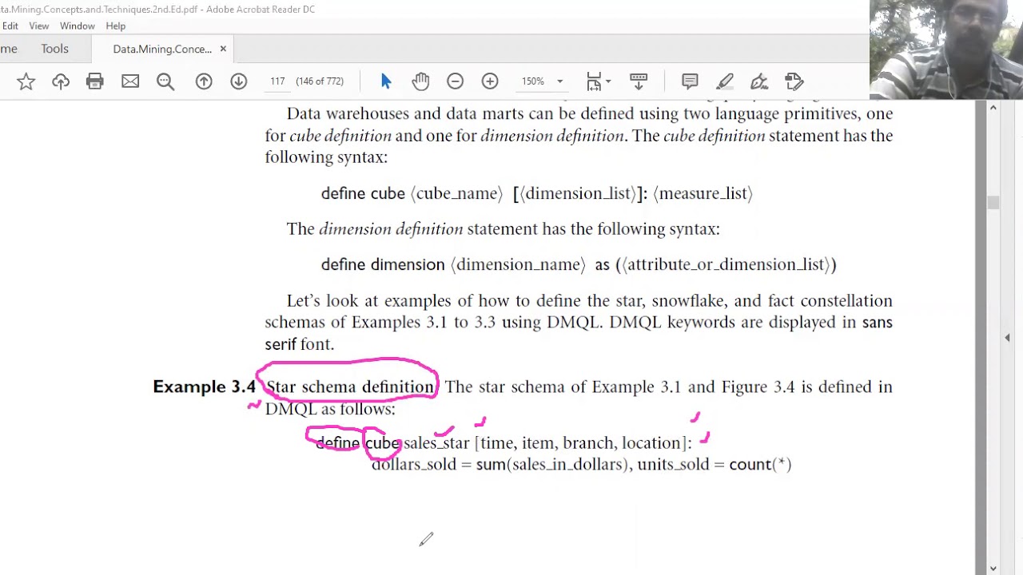Click the scrollbar up arrow

click(x=993, y=107)
